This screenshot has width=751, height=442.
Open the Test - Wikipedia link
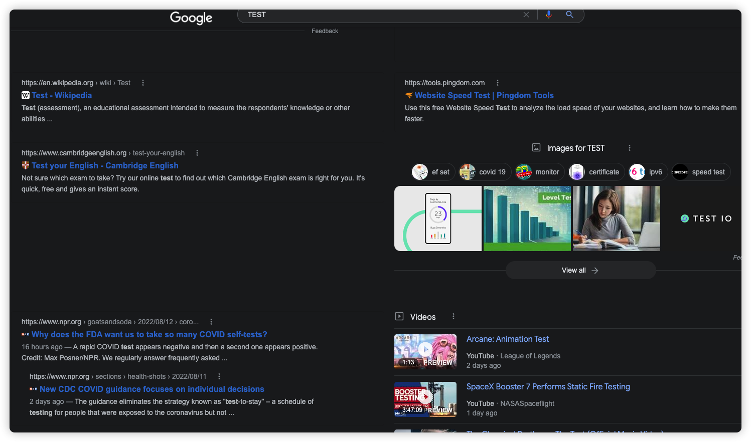coord(62,95)
